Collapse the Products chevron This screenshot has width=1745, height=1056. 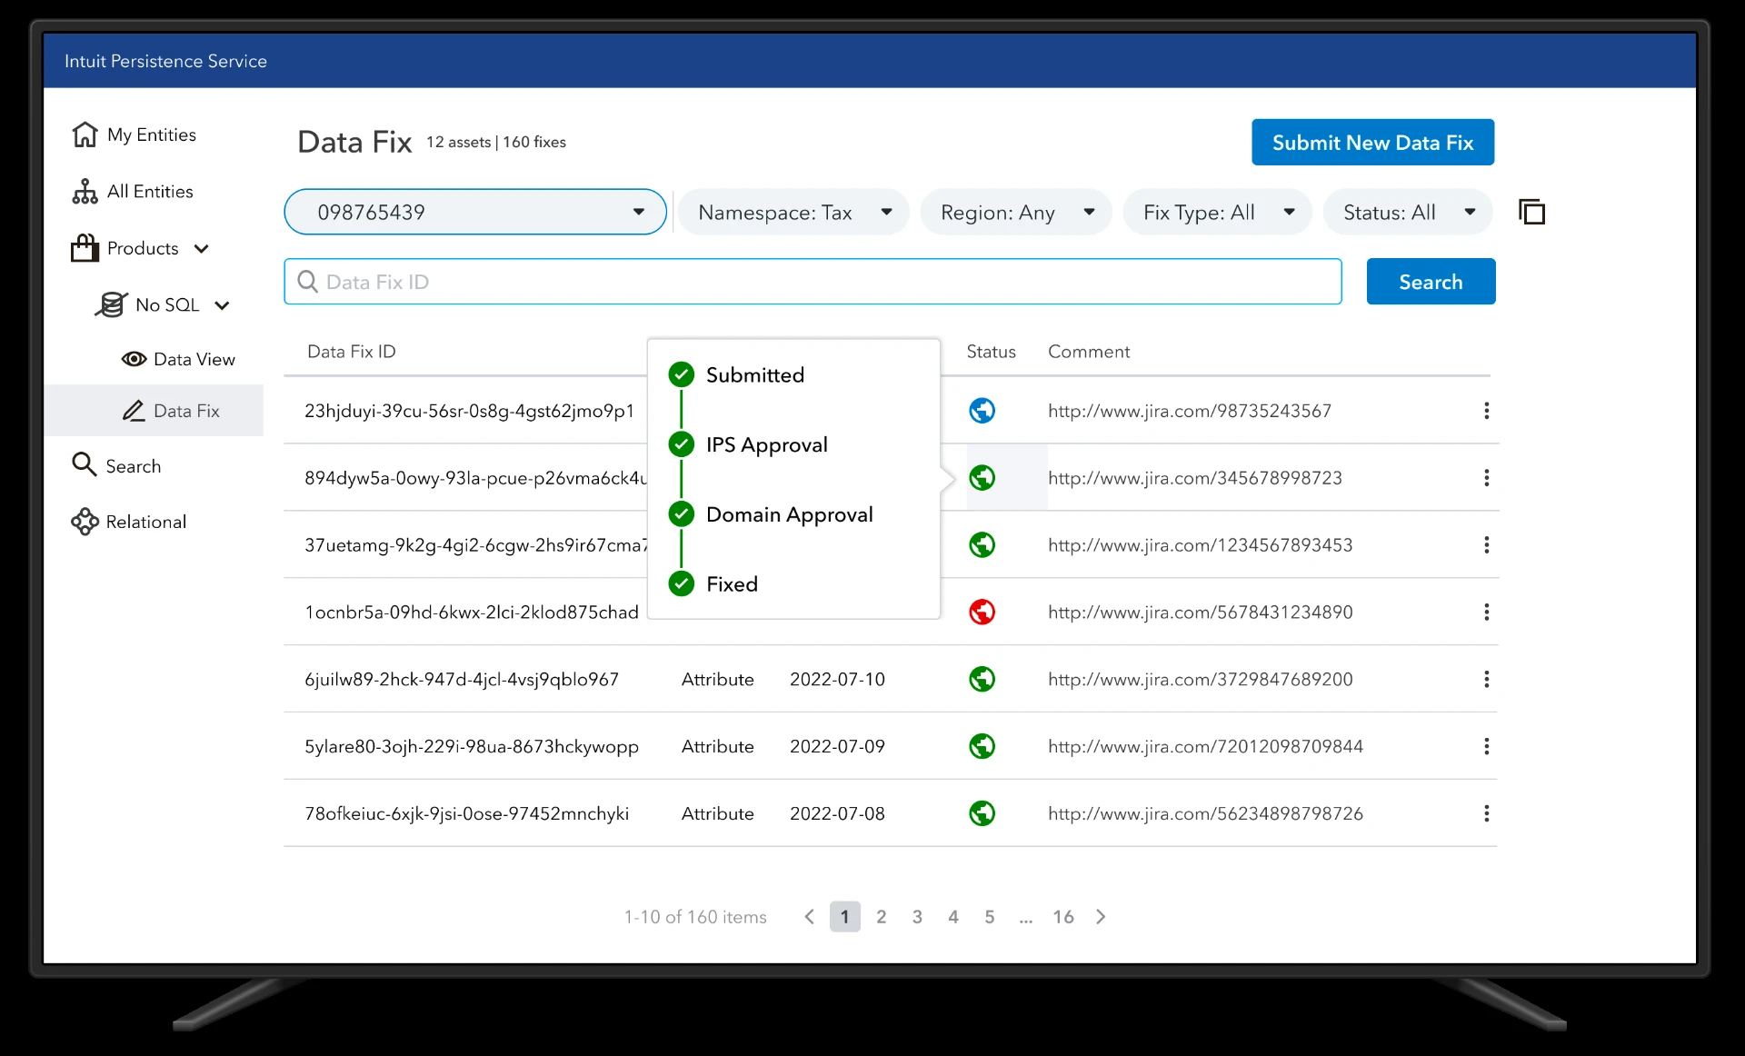click(202, 249)
